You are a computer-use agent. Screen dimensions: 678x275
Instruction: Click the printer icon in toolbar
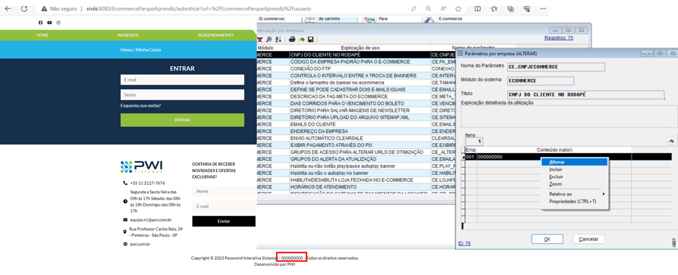pyautogui.click(x=292, y=39)
